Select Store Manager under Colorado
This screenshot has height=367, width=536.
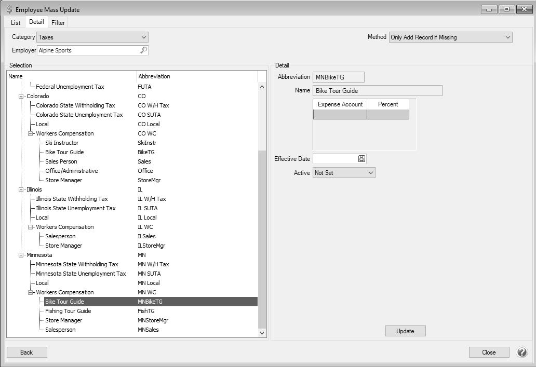pyautogui.click(x=63, y=180)
